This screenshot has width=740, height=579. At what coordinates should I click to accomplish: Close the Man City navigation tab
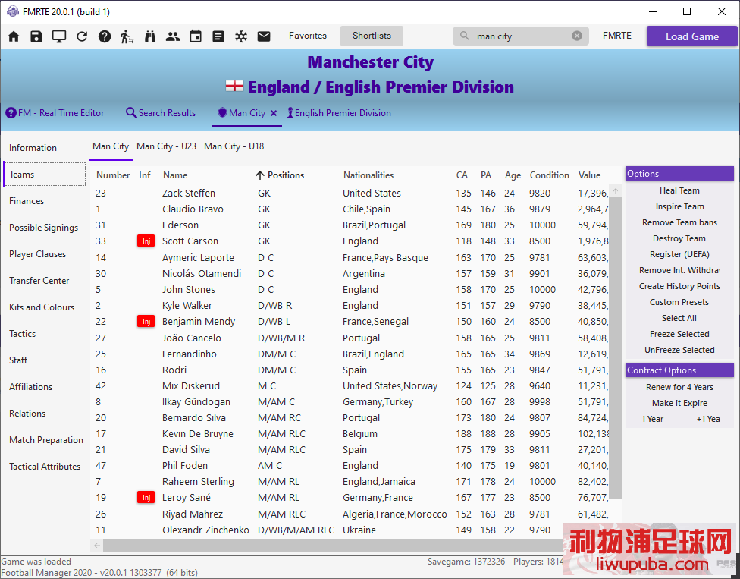click(274, 113)
